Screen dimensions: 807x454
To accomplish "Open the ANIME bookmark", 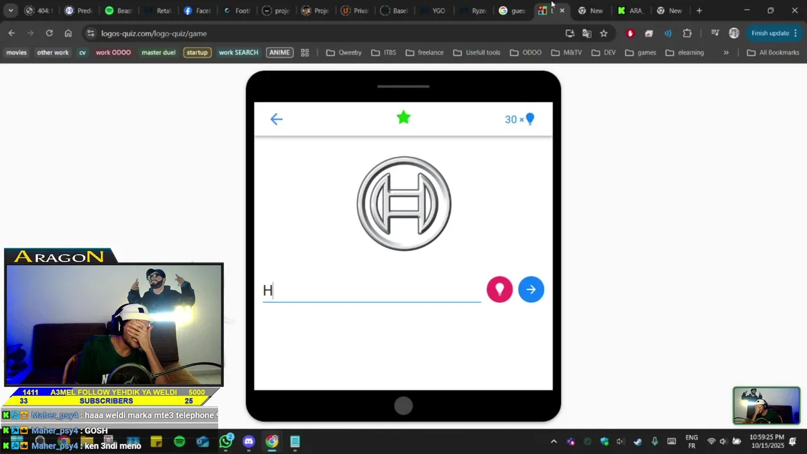I will pos(279,52).
